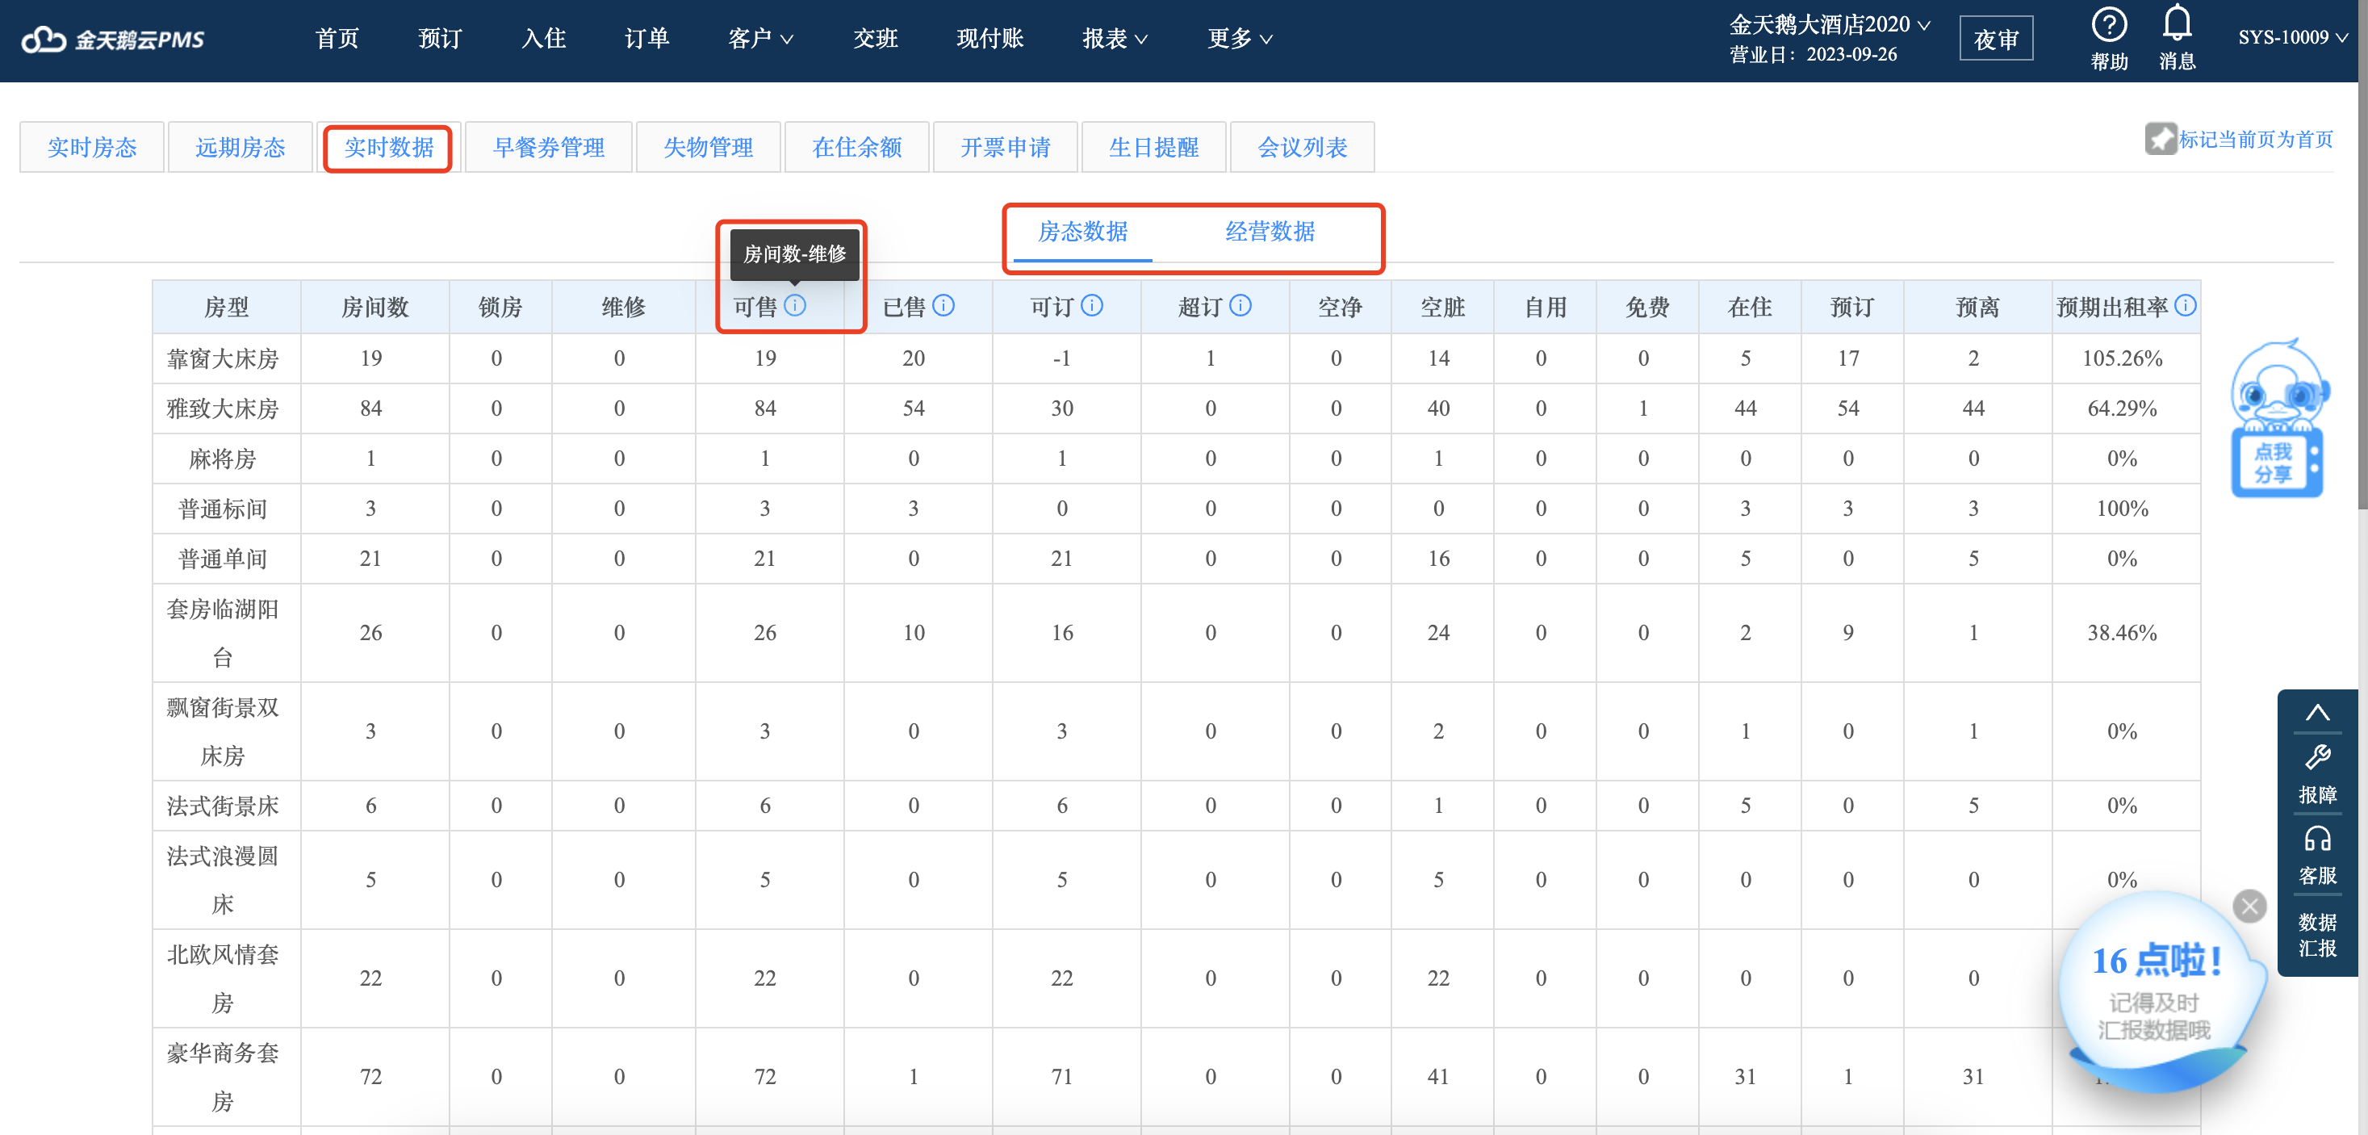Click 空脏 column header
This screenshot has width=2368, height=1135.
click(1442, 308)
